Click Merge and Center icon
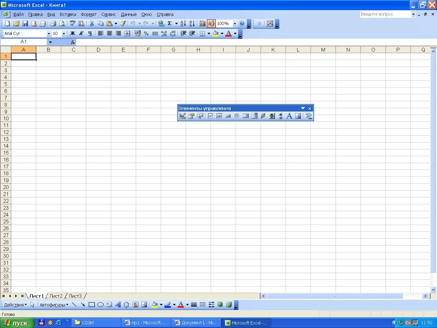The height and width of the screenshot is (328, 437). click(127, 33)
